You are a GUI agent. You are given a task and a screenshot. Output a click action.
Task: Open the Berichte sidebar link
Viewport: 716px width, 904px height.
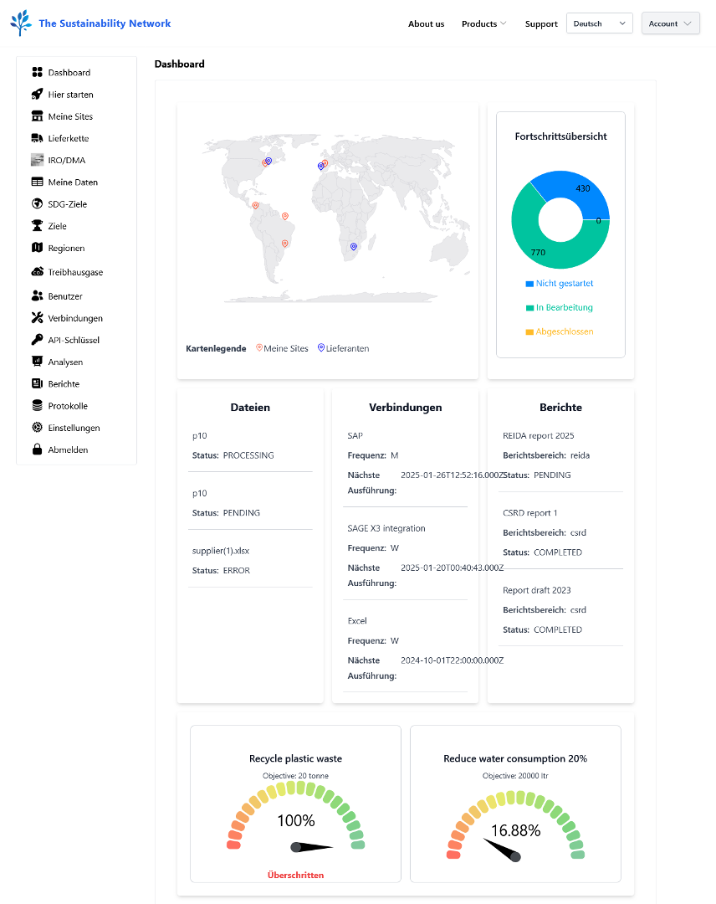tap(64, 384)
